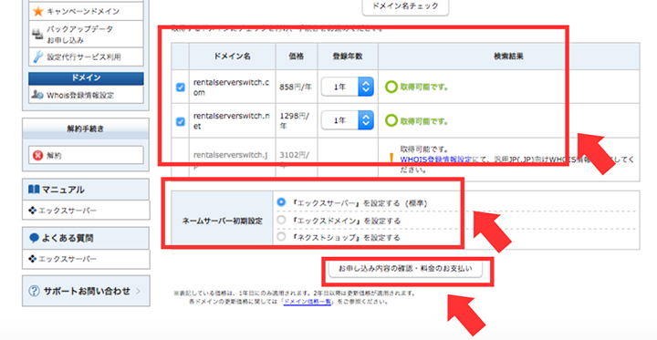Click the rentalserverswitch.net domain name text
The height and width of the screenshot is (340, 657).
point(231,121)
